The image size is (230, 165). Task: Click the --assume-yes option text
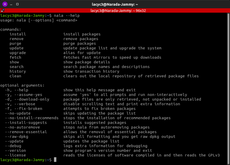point(28,95)
